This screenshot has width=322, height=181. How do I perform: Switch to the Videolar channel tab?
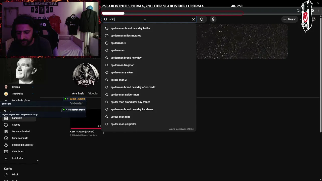click(93, 94)
